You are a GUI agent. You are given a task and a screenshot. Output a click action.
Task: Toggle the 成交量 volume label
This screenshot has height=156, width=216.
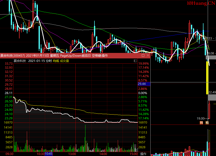64,61
